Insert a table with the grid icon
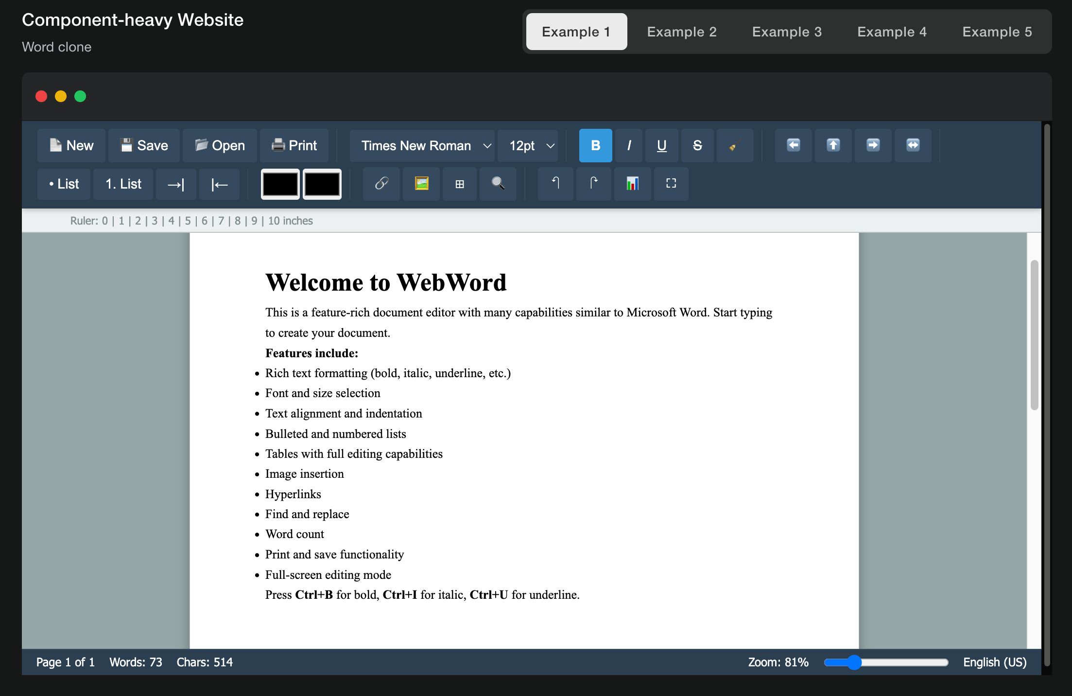 (459, 184)
